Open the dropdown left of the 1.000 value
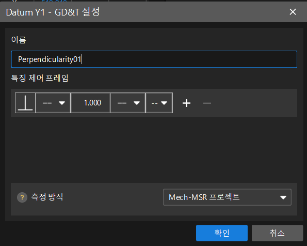The width and height of the screenshot is (307, 246). pyautogui.click(x=53, y=103)
